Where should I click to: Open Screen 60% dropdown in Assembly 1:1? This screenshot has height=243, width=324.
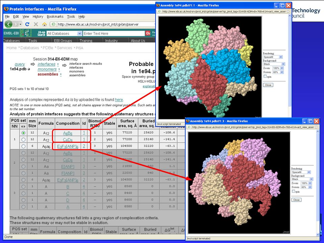click(278, 72)
